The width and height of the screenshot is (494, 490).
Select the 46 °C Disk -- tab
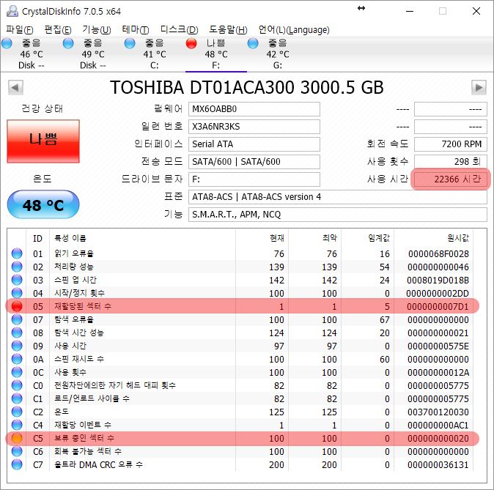(x=31, y=54)
